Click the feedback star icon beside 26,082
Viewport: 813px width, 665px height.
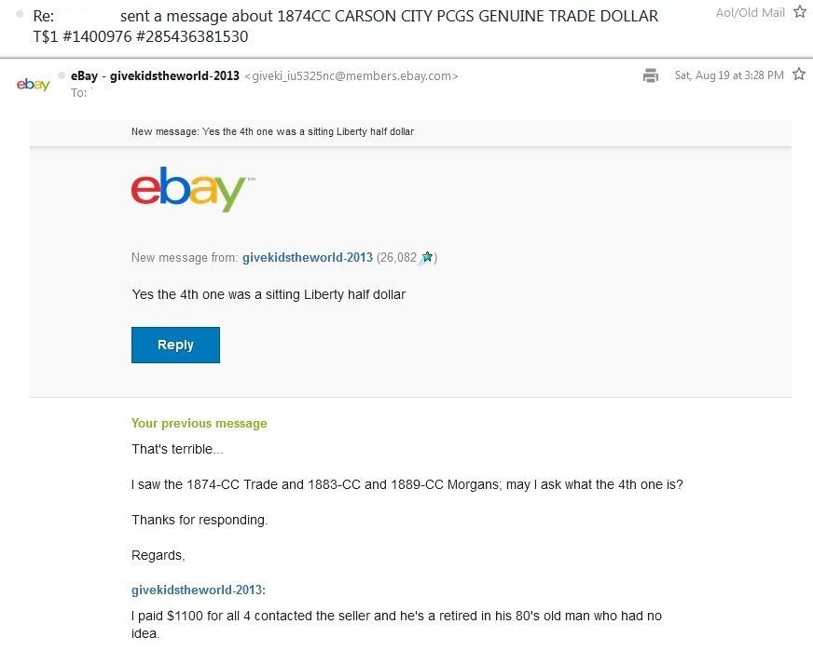(427, 258)
